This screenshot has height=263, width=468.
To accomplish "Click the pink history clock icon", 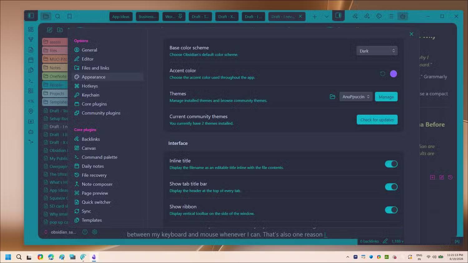I will click(450, 177).
